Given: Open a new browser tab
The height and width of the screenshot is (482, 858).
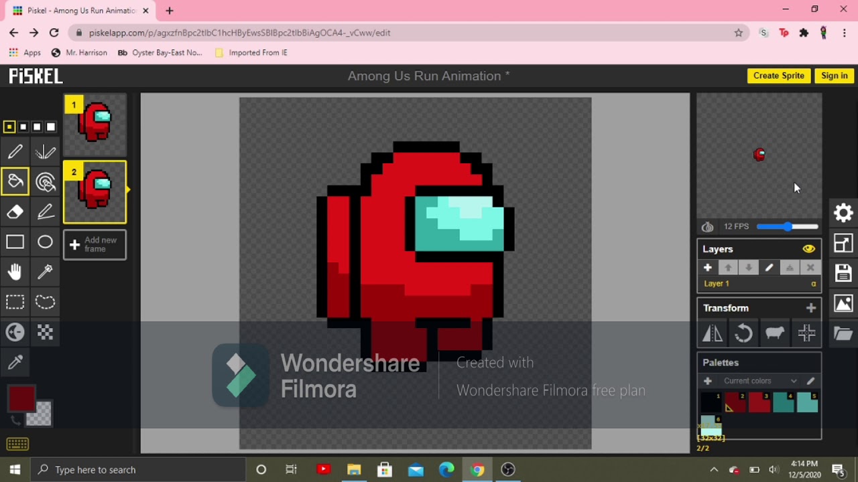Looking at the screenshot, I should [170, 11].
